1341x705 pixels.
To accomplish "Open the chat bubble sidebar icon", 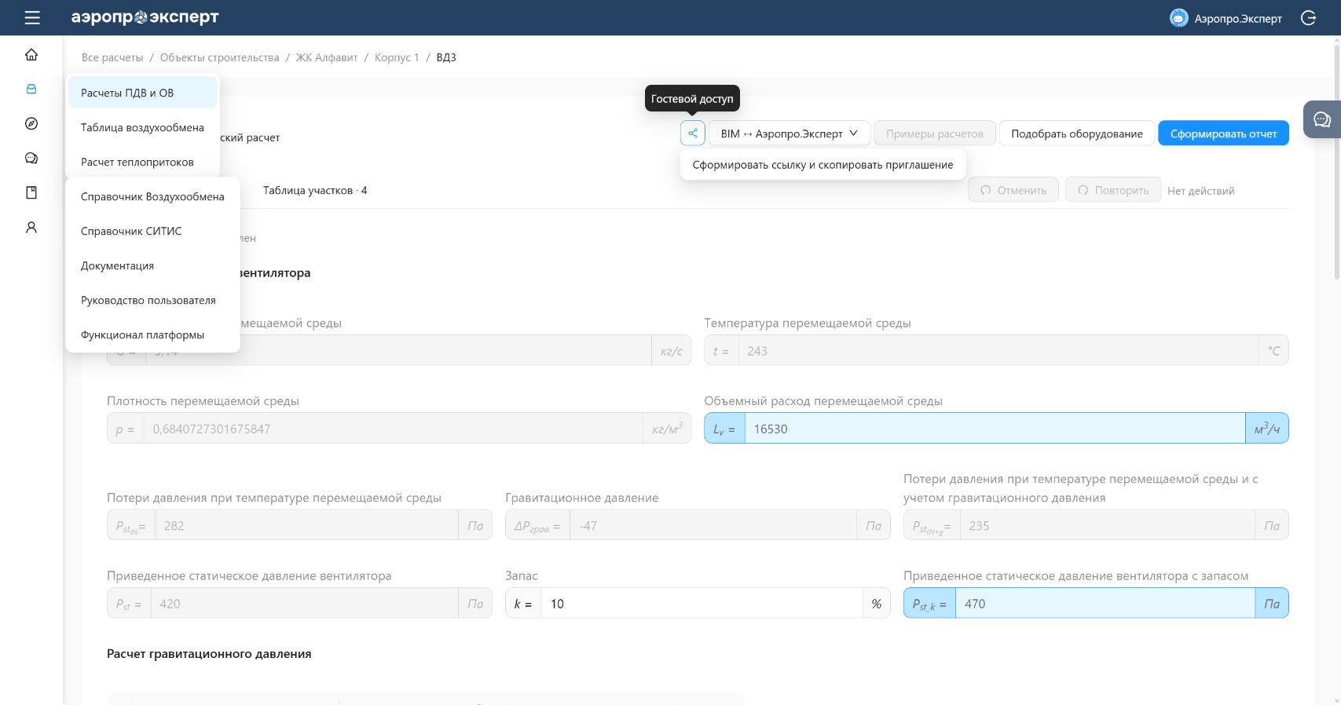I will coord(31,158).
